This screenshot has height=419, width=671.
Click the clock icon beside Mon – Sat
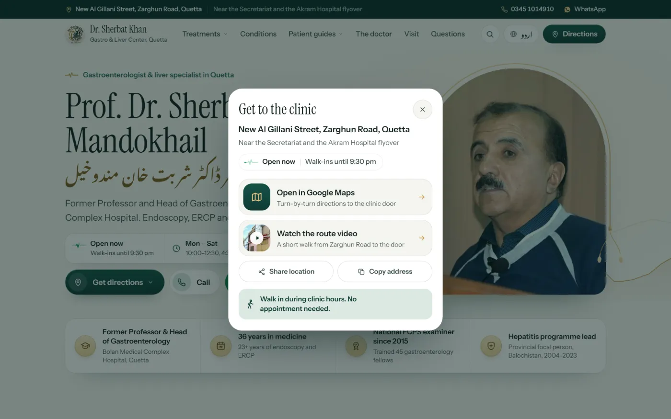[x=176, y=248]
